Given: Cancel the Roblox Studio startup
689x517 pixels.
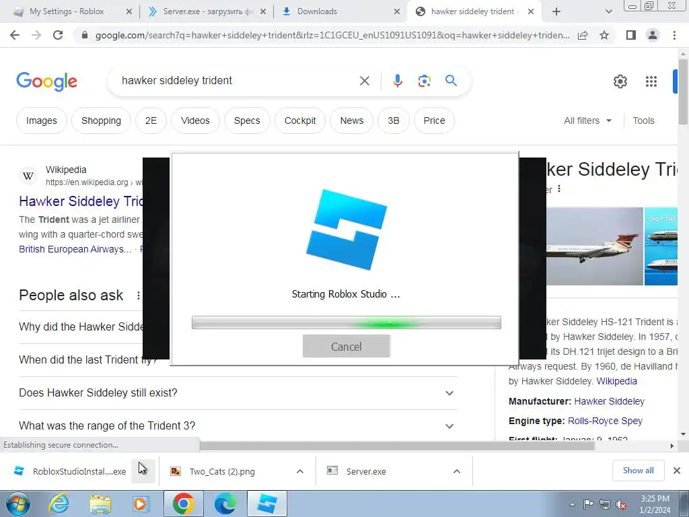Looking at the screenshot, I should [347, 347].
